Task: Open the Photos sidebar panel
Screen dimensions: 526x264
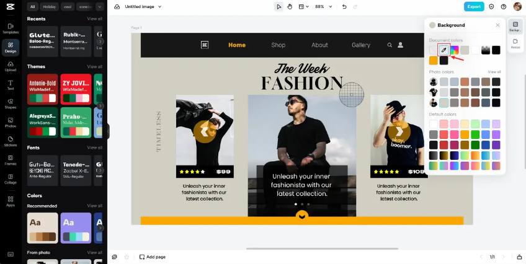Action: [11, 123]
